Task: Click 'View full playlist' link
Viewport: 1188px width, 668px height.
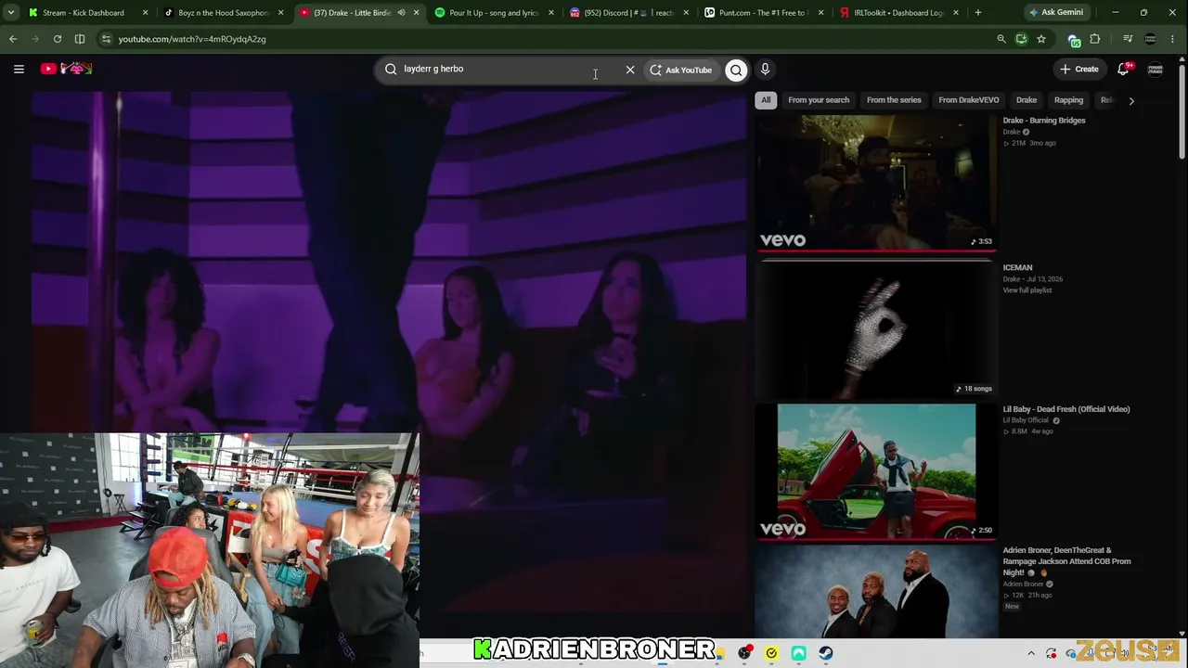Action: tap(1027, 290)
